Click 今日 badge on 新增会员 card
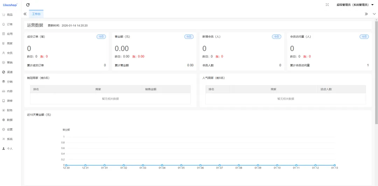 point(276,37)
